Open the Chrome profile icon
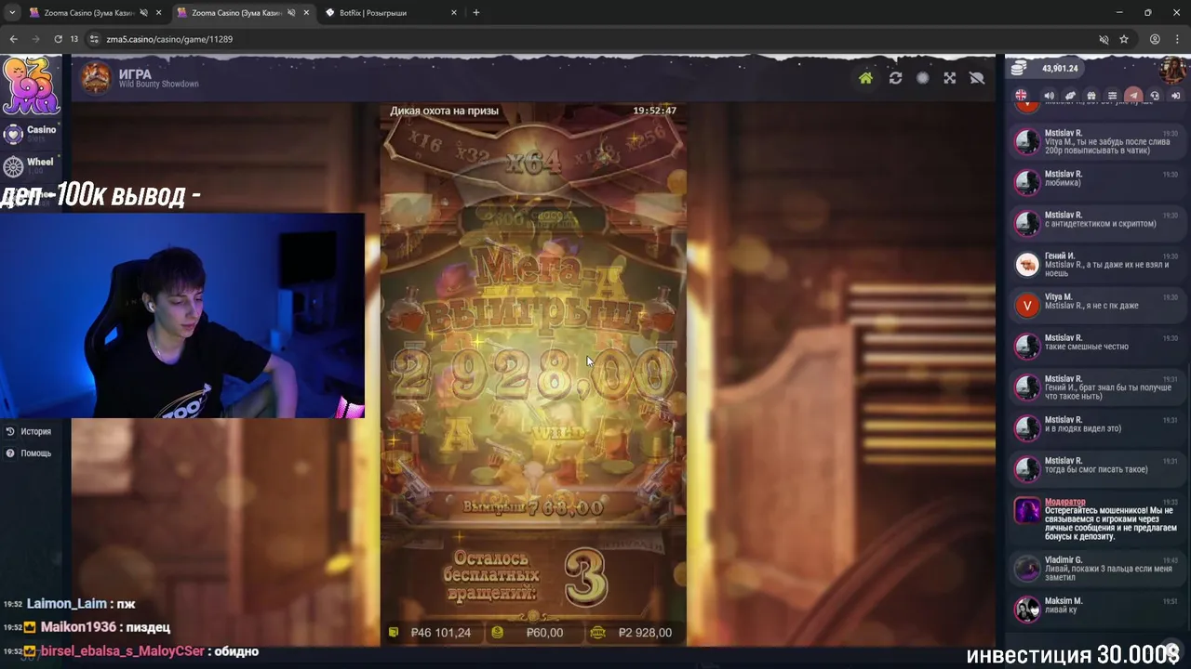1191x669 pixels. click(x=1155, y=39)
